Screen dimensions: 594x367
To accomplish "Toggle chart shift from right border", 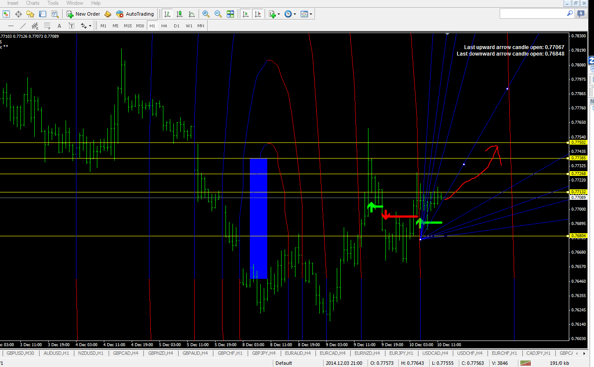I will [258, 14].
